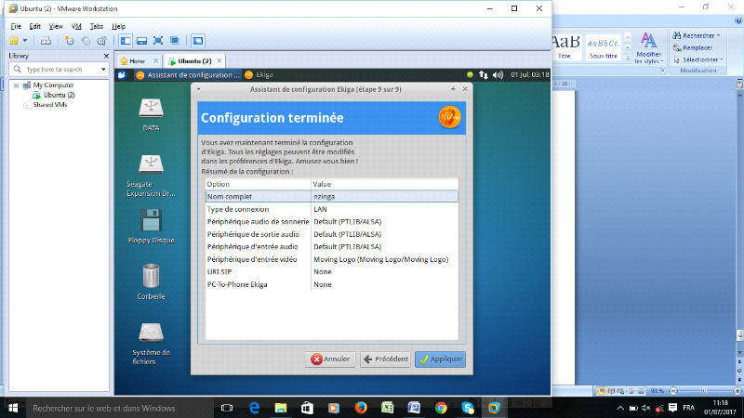Click the Précédent button
744x418 pixels.
click(x=385, y=359)
